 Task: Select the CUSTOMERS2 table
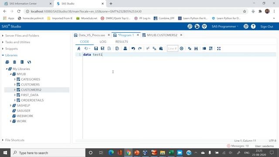coord(31,90)
